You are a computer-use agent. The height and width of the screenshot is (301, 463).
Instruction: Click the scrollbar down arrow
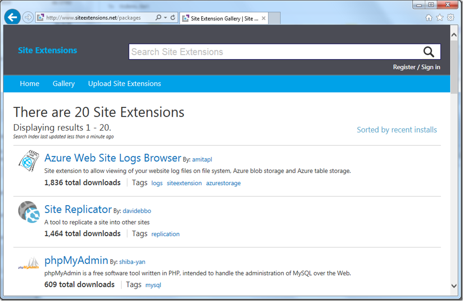[x=454, y=286]
